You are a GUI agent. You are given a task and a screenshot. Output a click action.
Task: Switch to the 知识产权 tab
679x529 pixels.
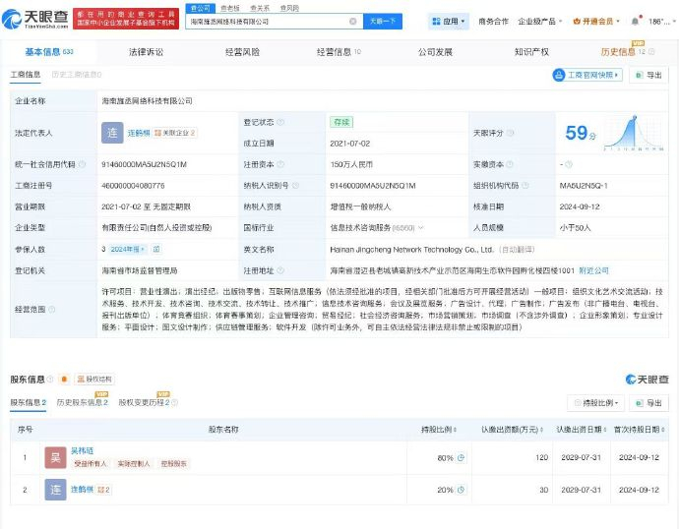tap(531, 51)
